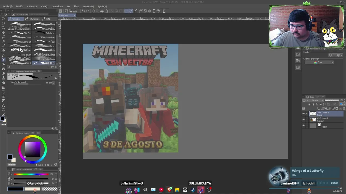Click the Fill icon in command bar
346x194 pixels.
tap(102, 11)
